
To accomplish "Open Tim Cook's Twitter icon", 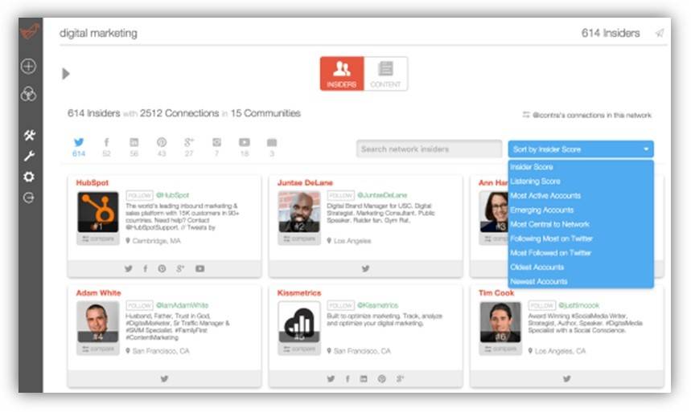I will 567,378.
